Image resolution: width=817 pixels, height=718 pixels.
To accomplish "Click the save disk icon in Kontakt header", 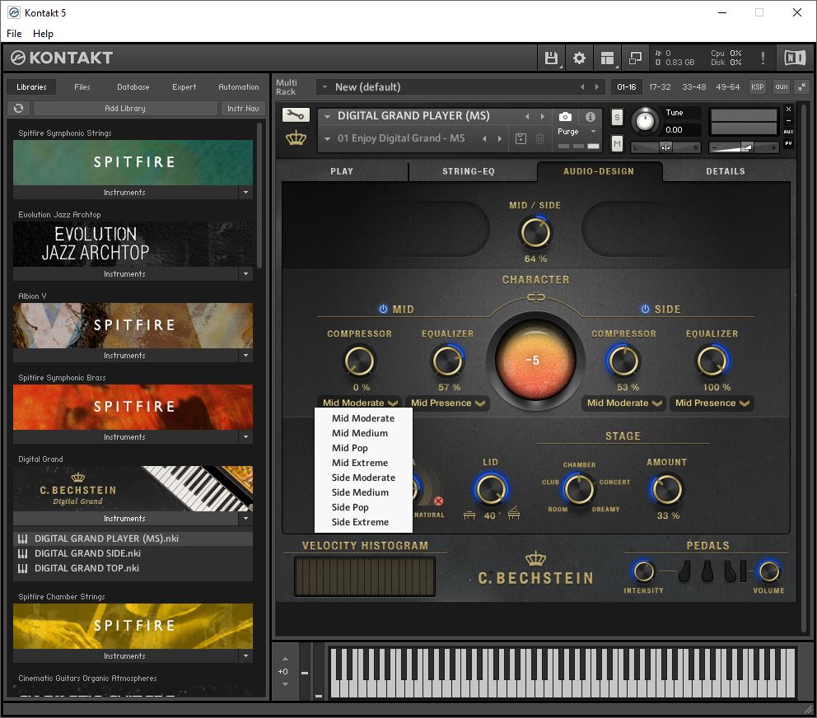I will pyautogui.click(x=551, y=58).
